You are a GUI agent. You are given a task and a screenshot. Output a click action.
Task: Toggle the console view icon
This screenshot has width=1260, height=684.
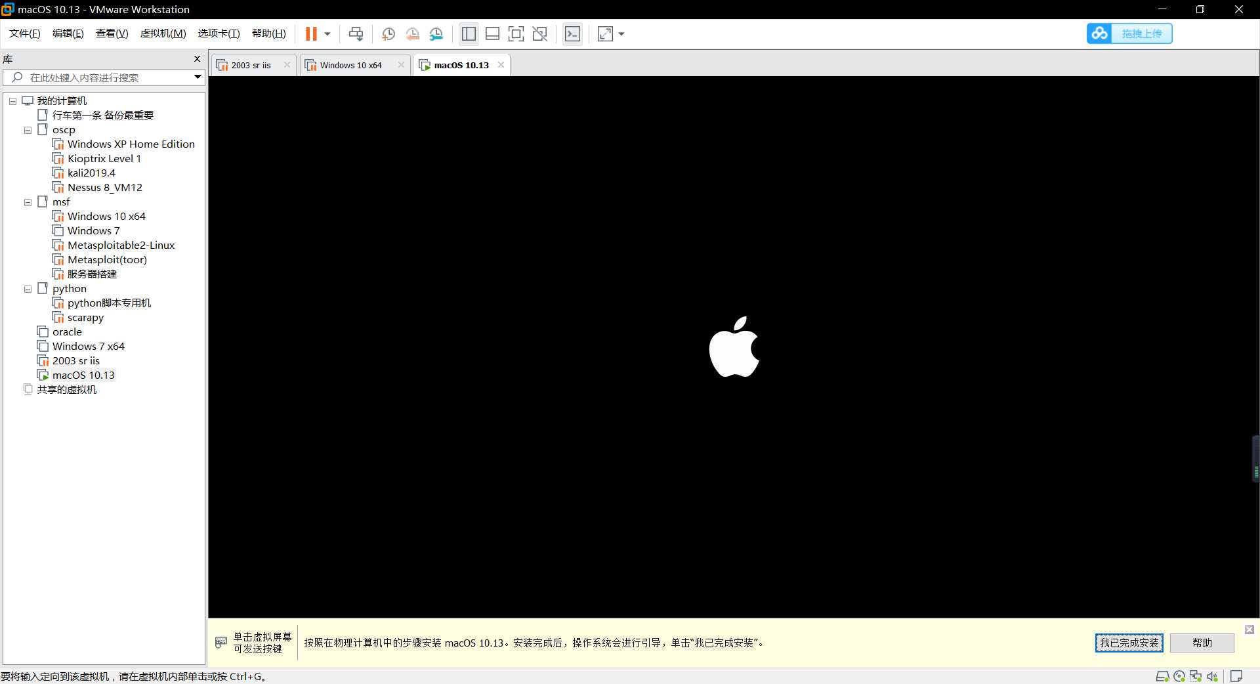[x=572, y=33]
